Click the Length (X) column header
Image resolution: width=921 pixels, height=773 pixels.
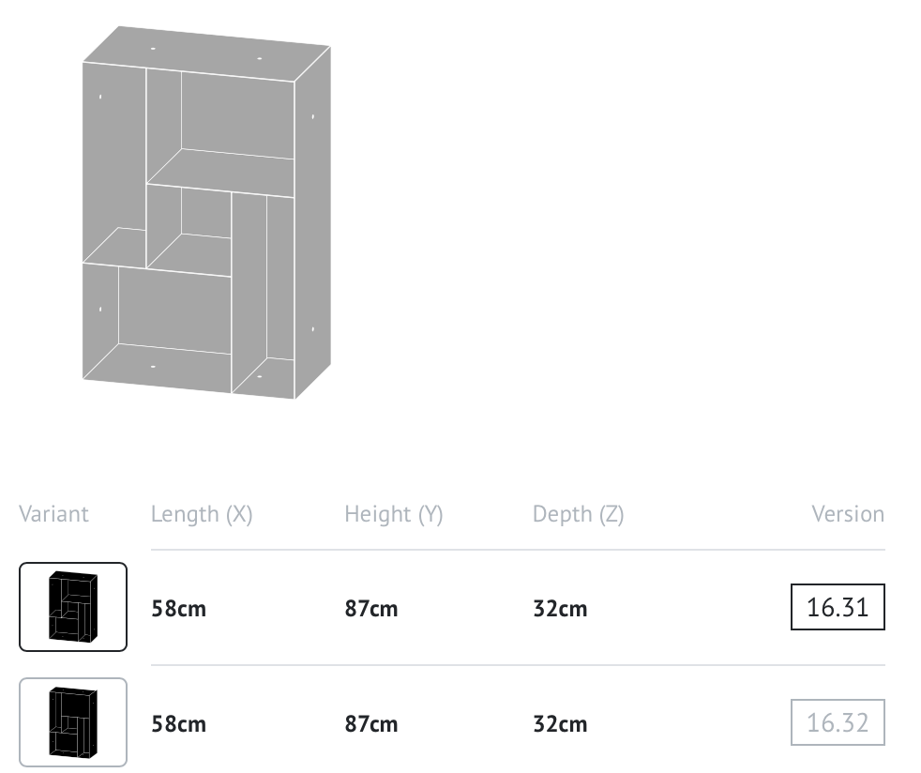202,514
